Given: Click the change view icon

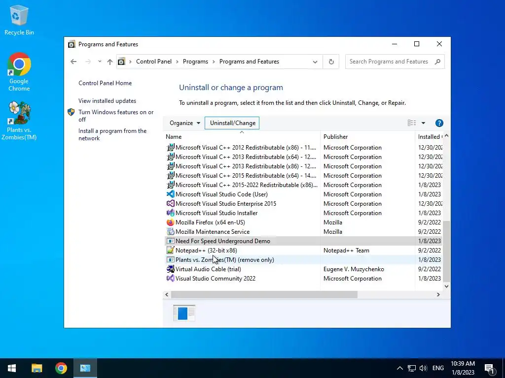Looking at the screenshot, I should coord(412,123).
